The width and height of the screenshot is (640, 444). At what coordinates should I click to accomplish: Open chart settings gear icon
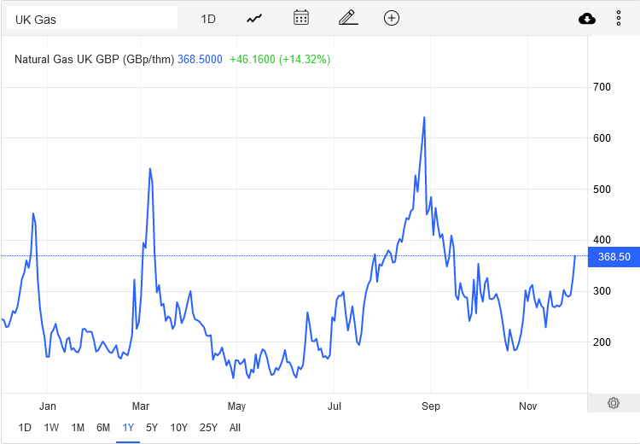click(x=613, y=403)
